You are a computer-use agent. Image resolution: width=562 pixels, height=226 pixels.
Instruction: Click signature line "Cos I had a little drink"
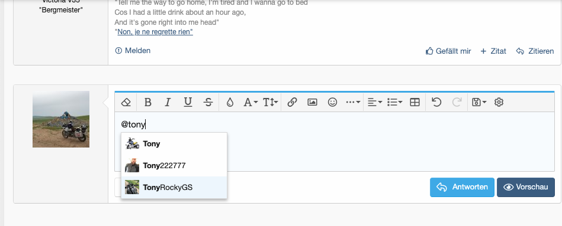[180, 12]
